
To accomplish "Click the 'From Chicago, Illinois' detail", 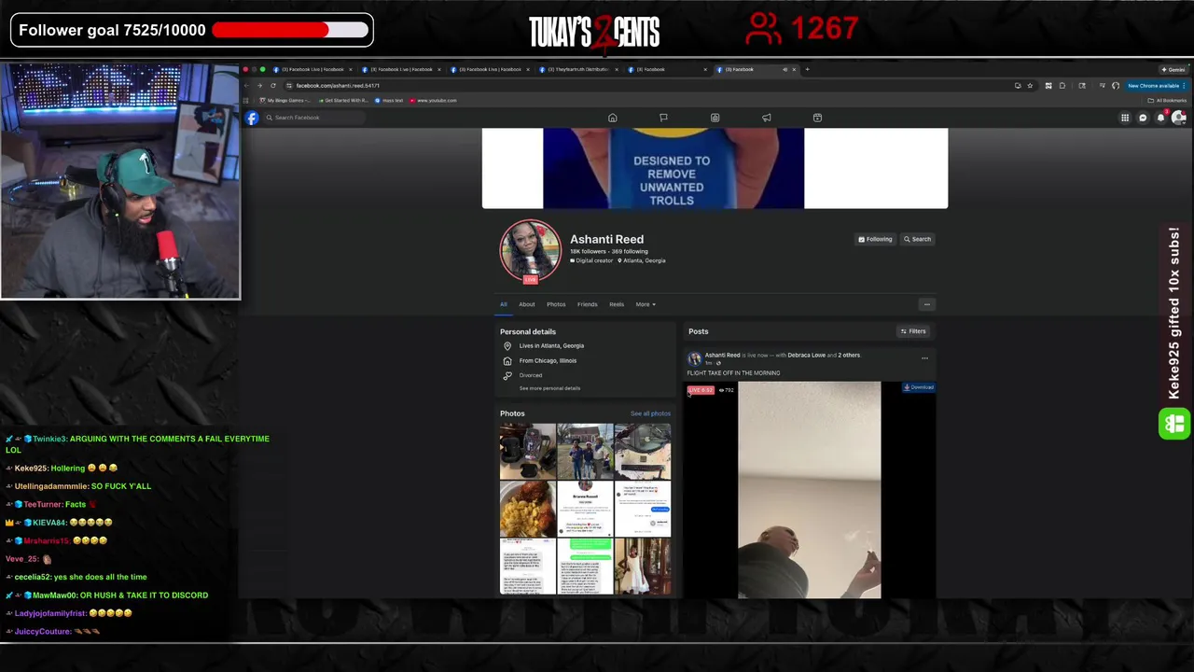I will [548, 360].
